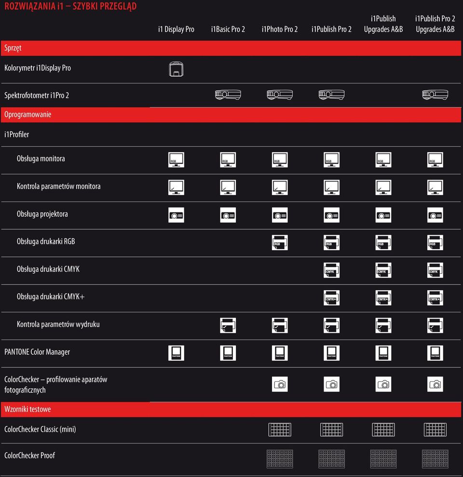Click ColorChecker Proof icon for i1Publish Pro 2 Upgrades A&B
Viewport: 463px width, 477px height.
[x=435, y=459]
